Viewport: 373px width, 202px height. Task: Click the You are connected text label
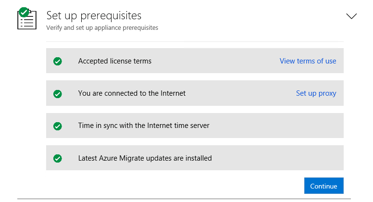pos(132,93)
